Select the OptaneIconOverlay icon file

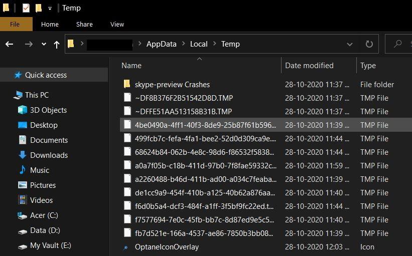167,247
